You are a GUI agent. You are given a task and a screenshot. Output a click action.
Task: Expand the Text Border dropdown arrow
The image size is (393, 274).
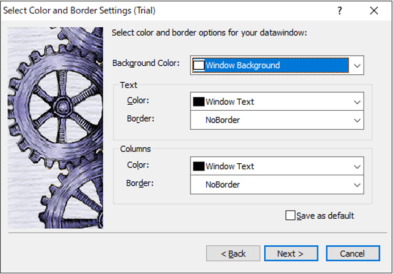[x=357, y=120]
